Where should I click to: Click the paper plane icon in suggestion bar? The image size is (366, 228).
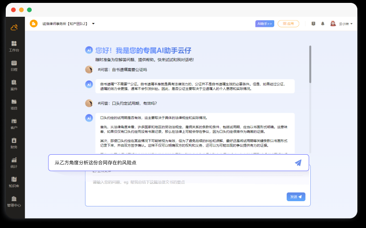(x=298, y=163)
